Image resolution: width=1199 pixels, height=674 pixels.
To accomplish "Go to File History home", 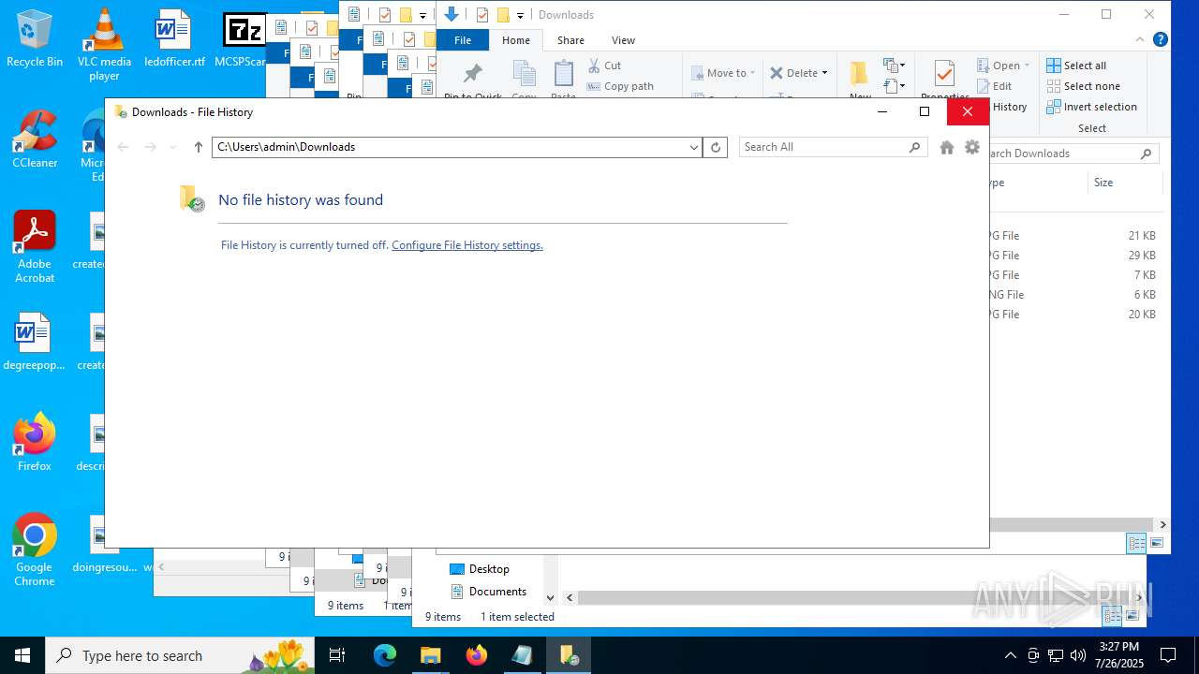I will point(947,147).
